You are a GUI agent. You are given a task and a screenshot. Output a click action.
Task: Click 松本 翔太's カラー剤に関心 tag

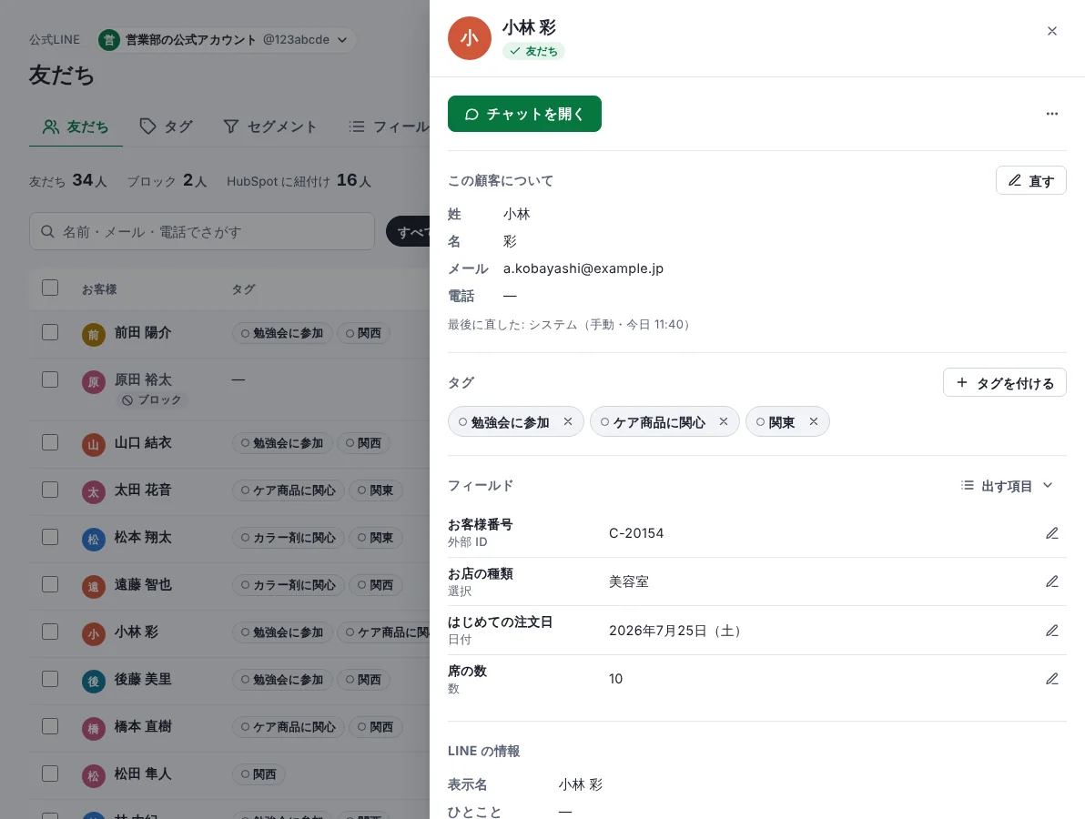click(x=289, y=538)
